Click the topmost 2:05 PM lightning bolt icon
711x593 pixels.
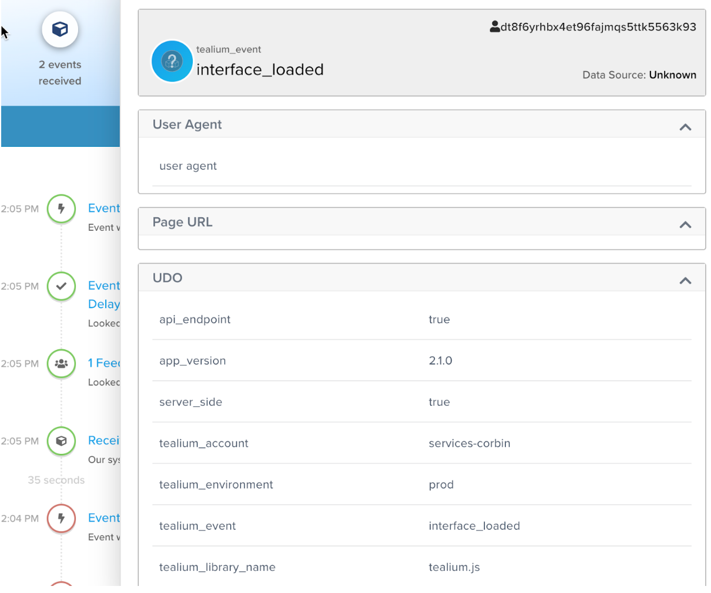click(x=61, y=209)
